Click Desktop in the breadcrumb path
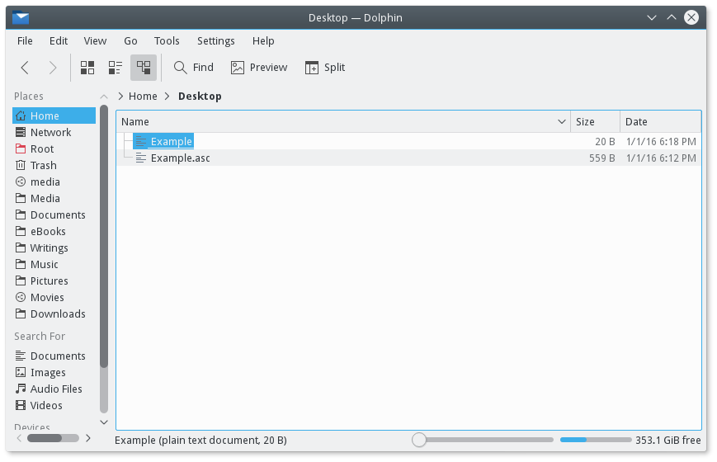Viewport: 717px width, 462px height. click(x=200, y=96)
